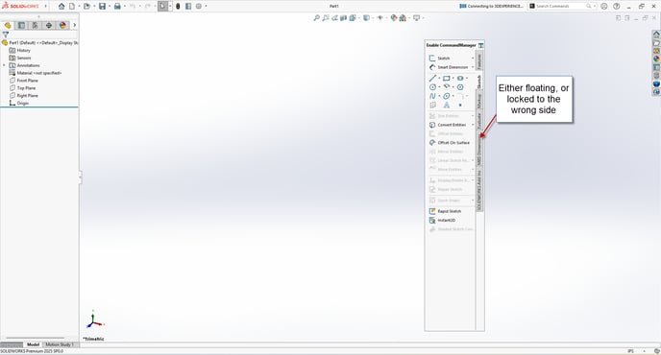Open the Convert Entities dropdown arrow
The width and height of the screenshot is (661, 355).
pos(473,125)
